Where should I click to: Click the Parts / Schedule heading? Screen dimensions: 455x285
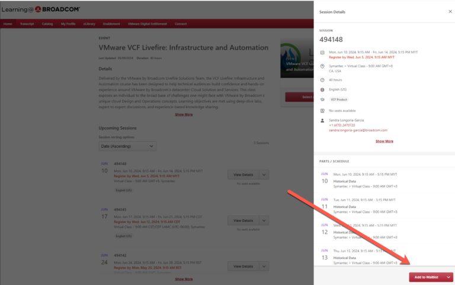coord(334,161)
